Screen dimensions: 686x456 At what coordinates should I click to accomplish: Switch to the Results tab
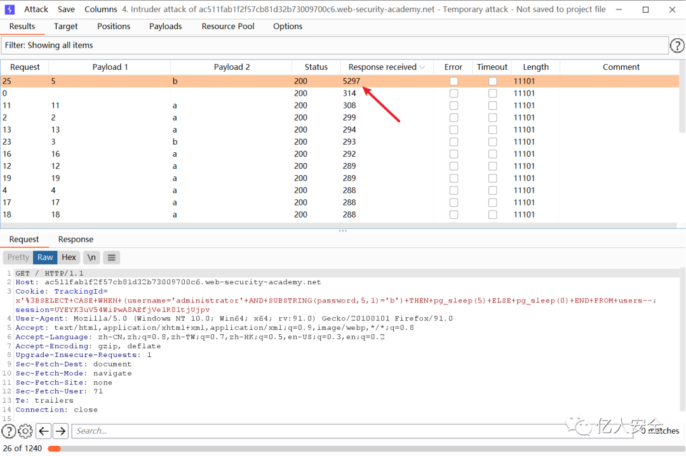tap(22, 26)
